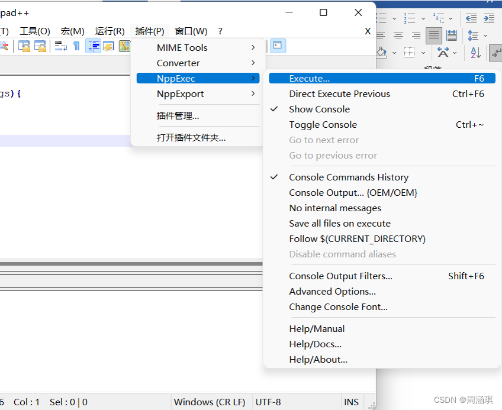The width and height of the screenshot is (502, 410).
Task: Click the NppExec console toolbar icon
Action: pos(278,46)
